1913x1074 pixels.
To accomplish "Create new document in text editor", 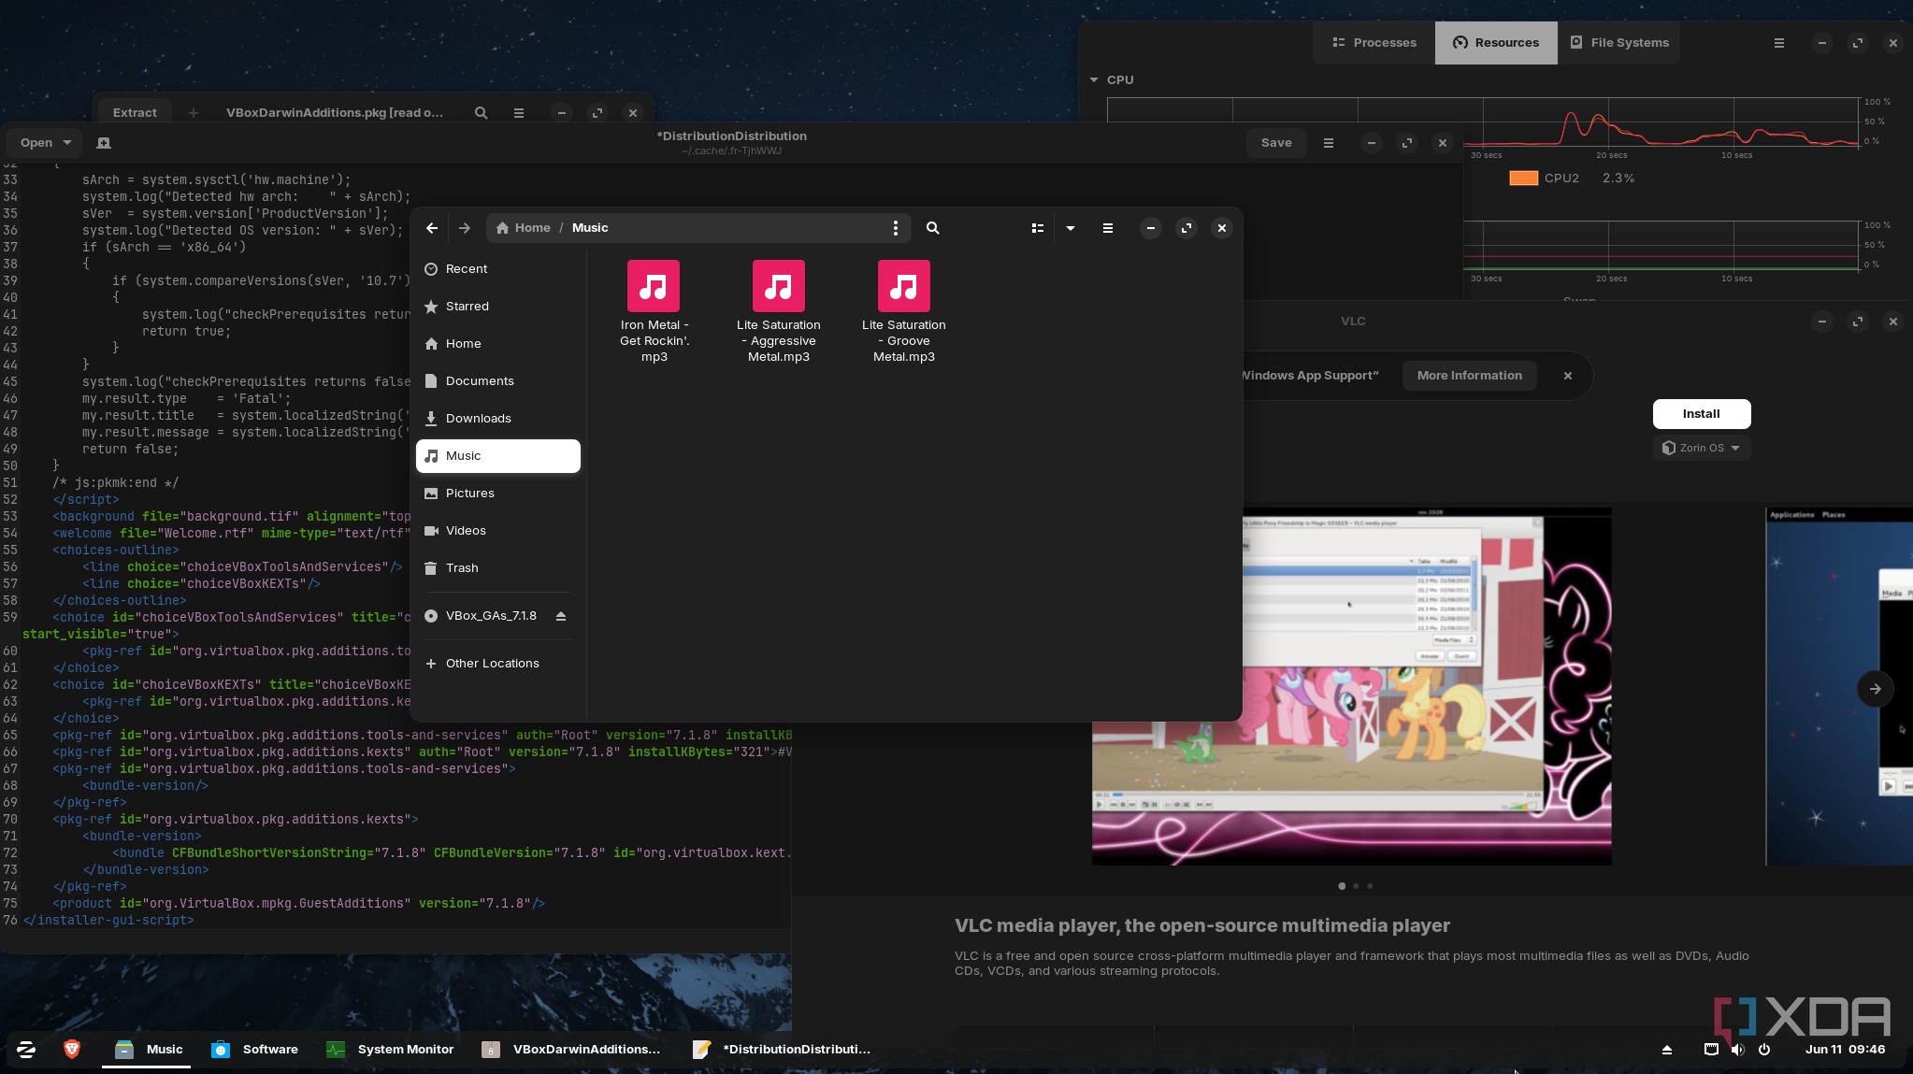I will [104, 143].
